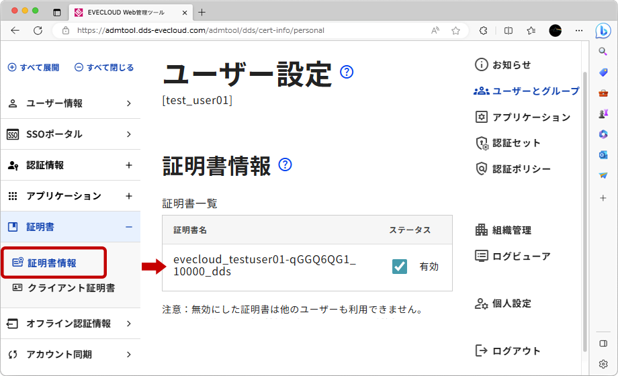Screen dimensions: 618x376
Task: Refresh the page in the browser
Action: [x=38, y=30]
